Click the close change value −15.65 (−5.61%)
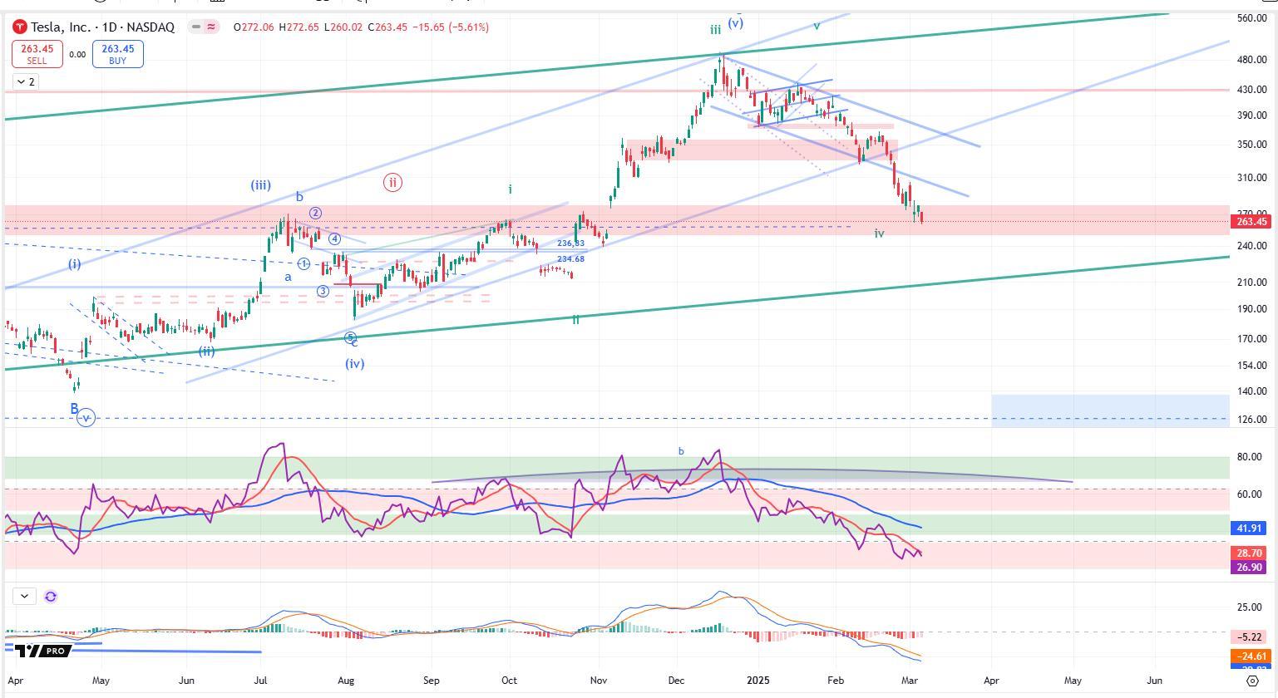The image size is (1278, 698). tap(450, 27)
